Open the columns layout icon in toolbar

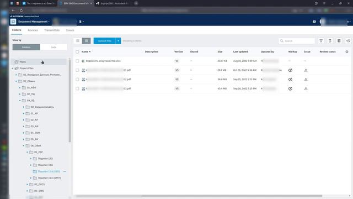pyautogui.click(x=339, y=41)
